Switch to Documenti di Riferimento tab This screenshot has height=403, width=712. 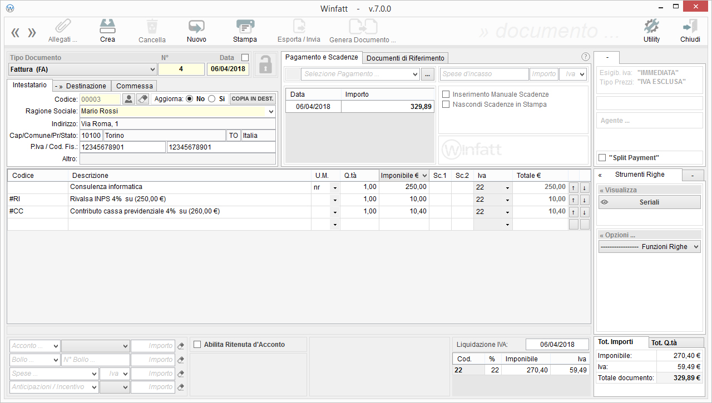click(406, 58)
